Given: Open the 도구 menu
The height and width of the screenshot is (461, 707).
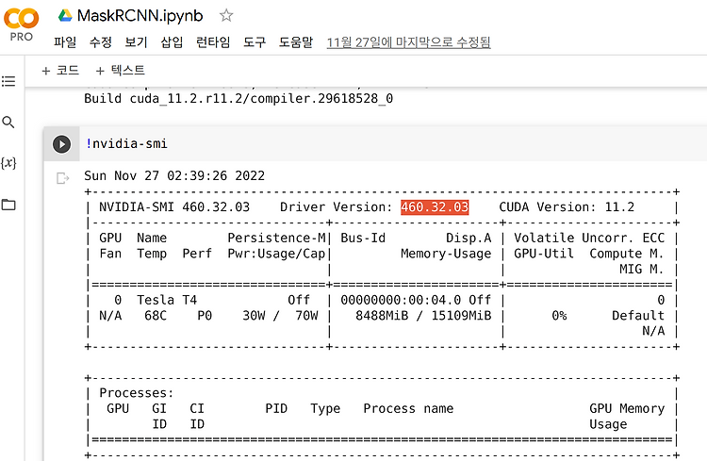Looking at the screenshot, I should click(255, 42).
